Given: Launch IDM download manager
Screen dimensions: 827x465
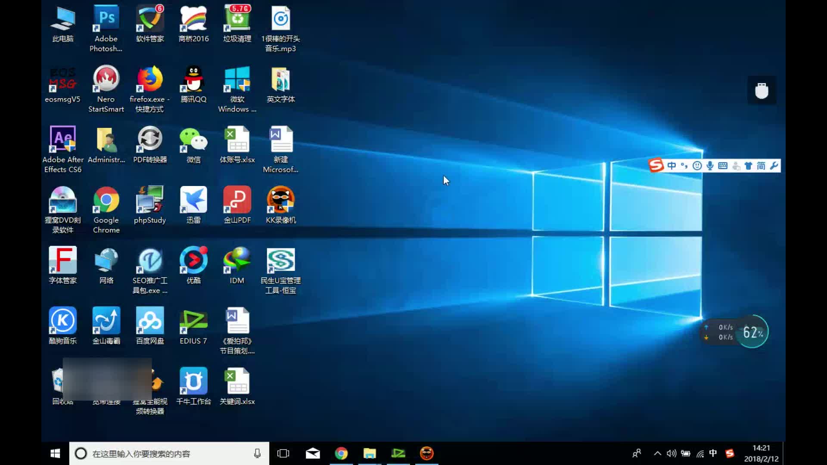Looking at the screenshot, I should tap(237, 266).
